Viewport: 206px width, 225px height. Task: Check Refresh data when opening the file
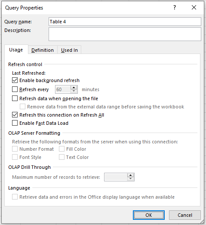tap(15, 98)
